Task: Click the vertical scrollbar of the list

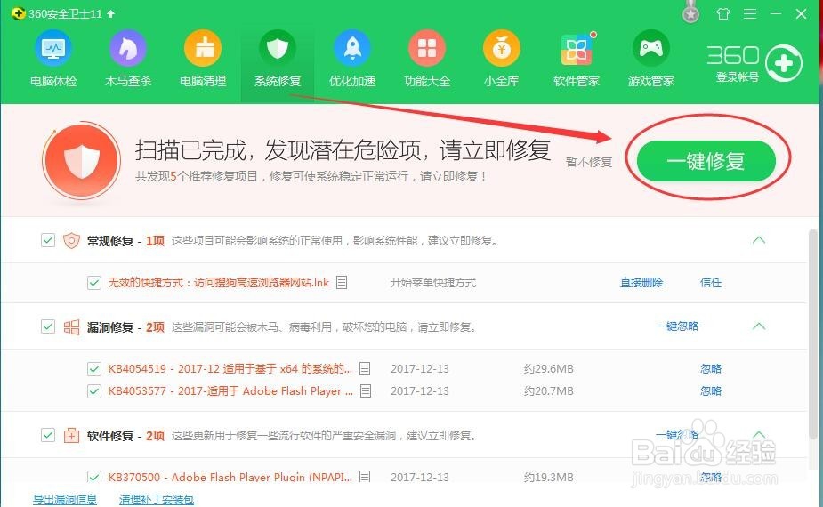Action: click(813, 334)
